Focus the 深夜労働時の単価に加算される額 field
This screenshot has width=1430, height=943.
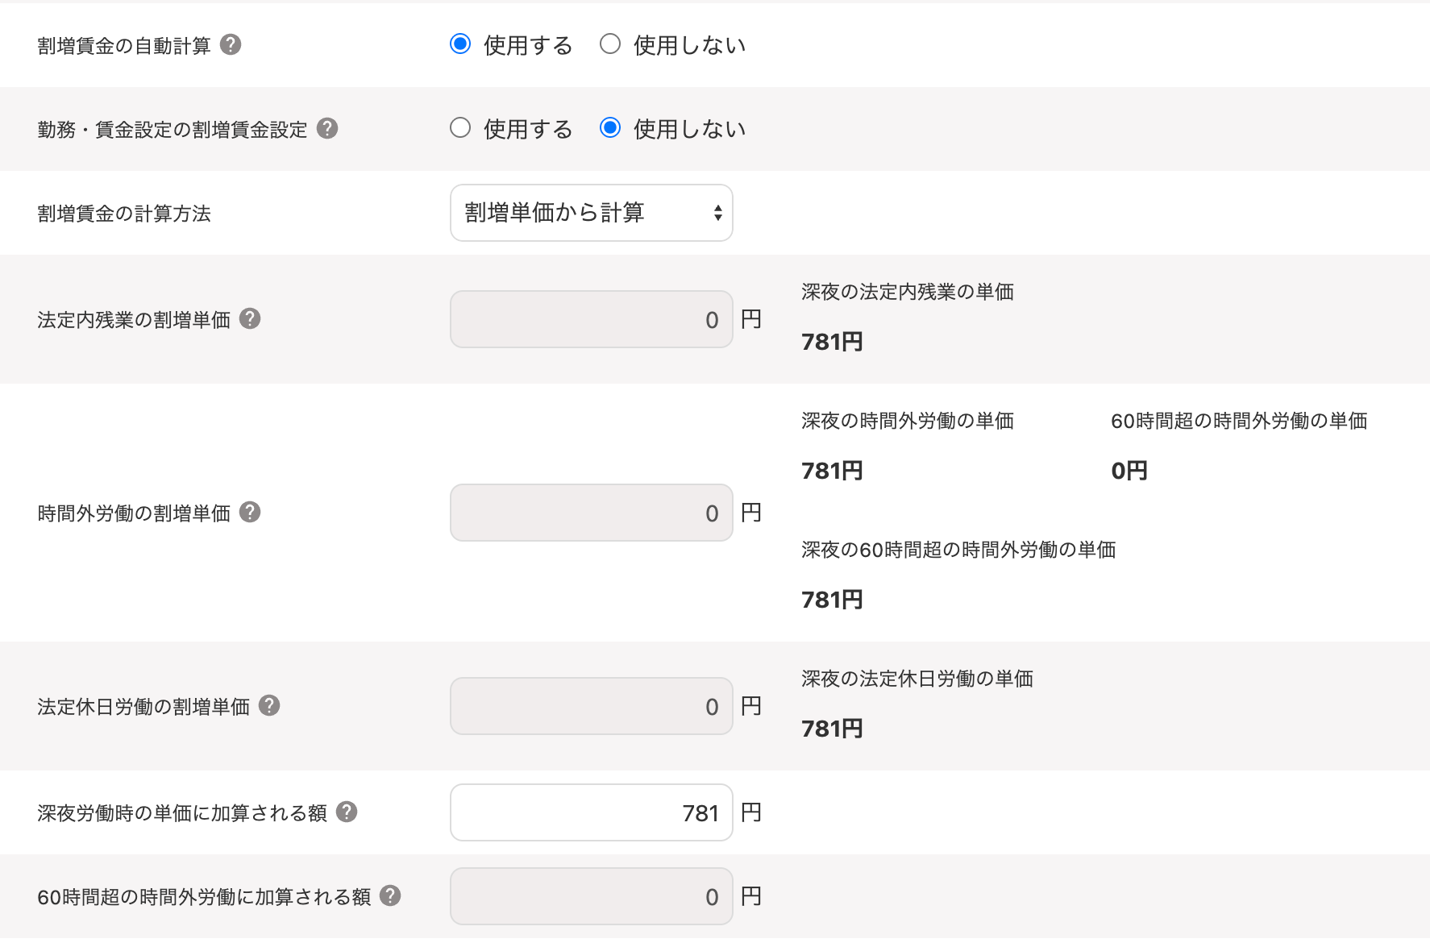592,812
